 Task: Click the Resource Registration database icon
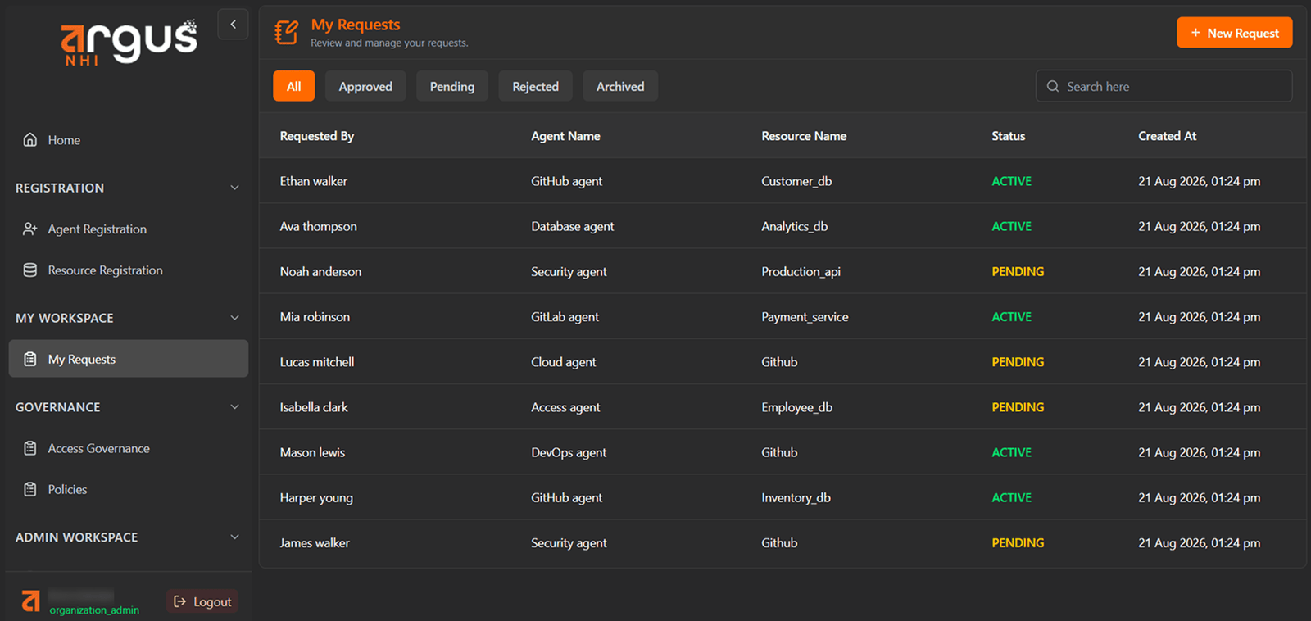30,270
